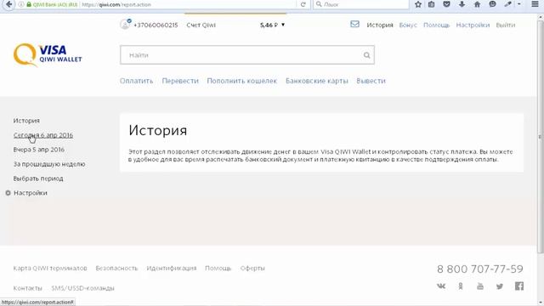
Task: Click the Оферты footer link
Action: pyautogui.click(x=252, y=269)
